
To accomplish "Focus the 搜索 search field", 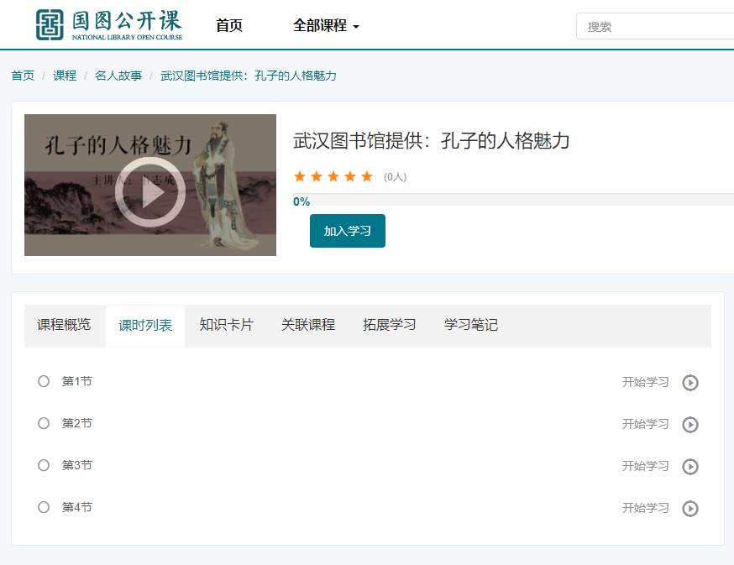I will click(655, 26).
